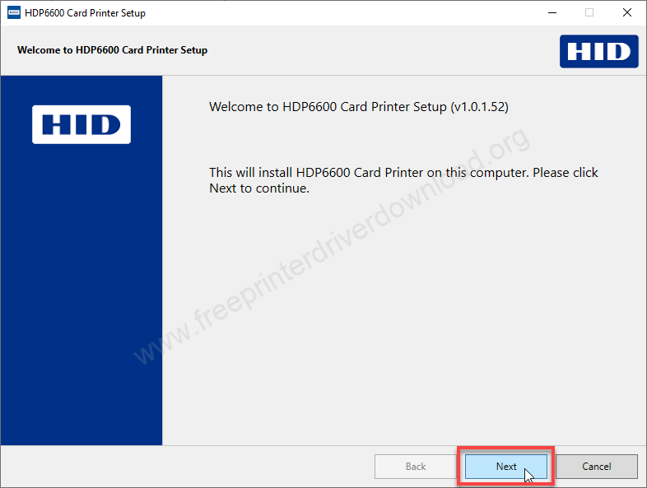647x488 pixels.
Task: Click the window title 'HDP6600 Card Printer Setup'
Action: coord(85,13)
